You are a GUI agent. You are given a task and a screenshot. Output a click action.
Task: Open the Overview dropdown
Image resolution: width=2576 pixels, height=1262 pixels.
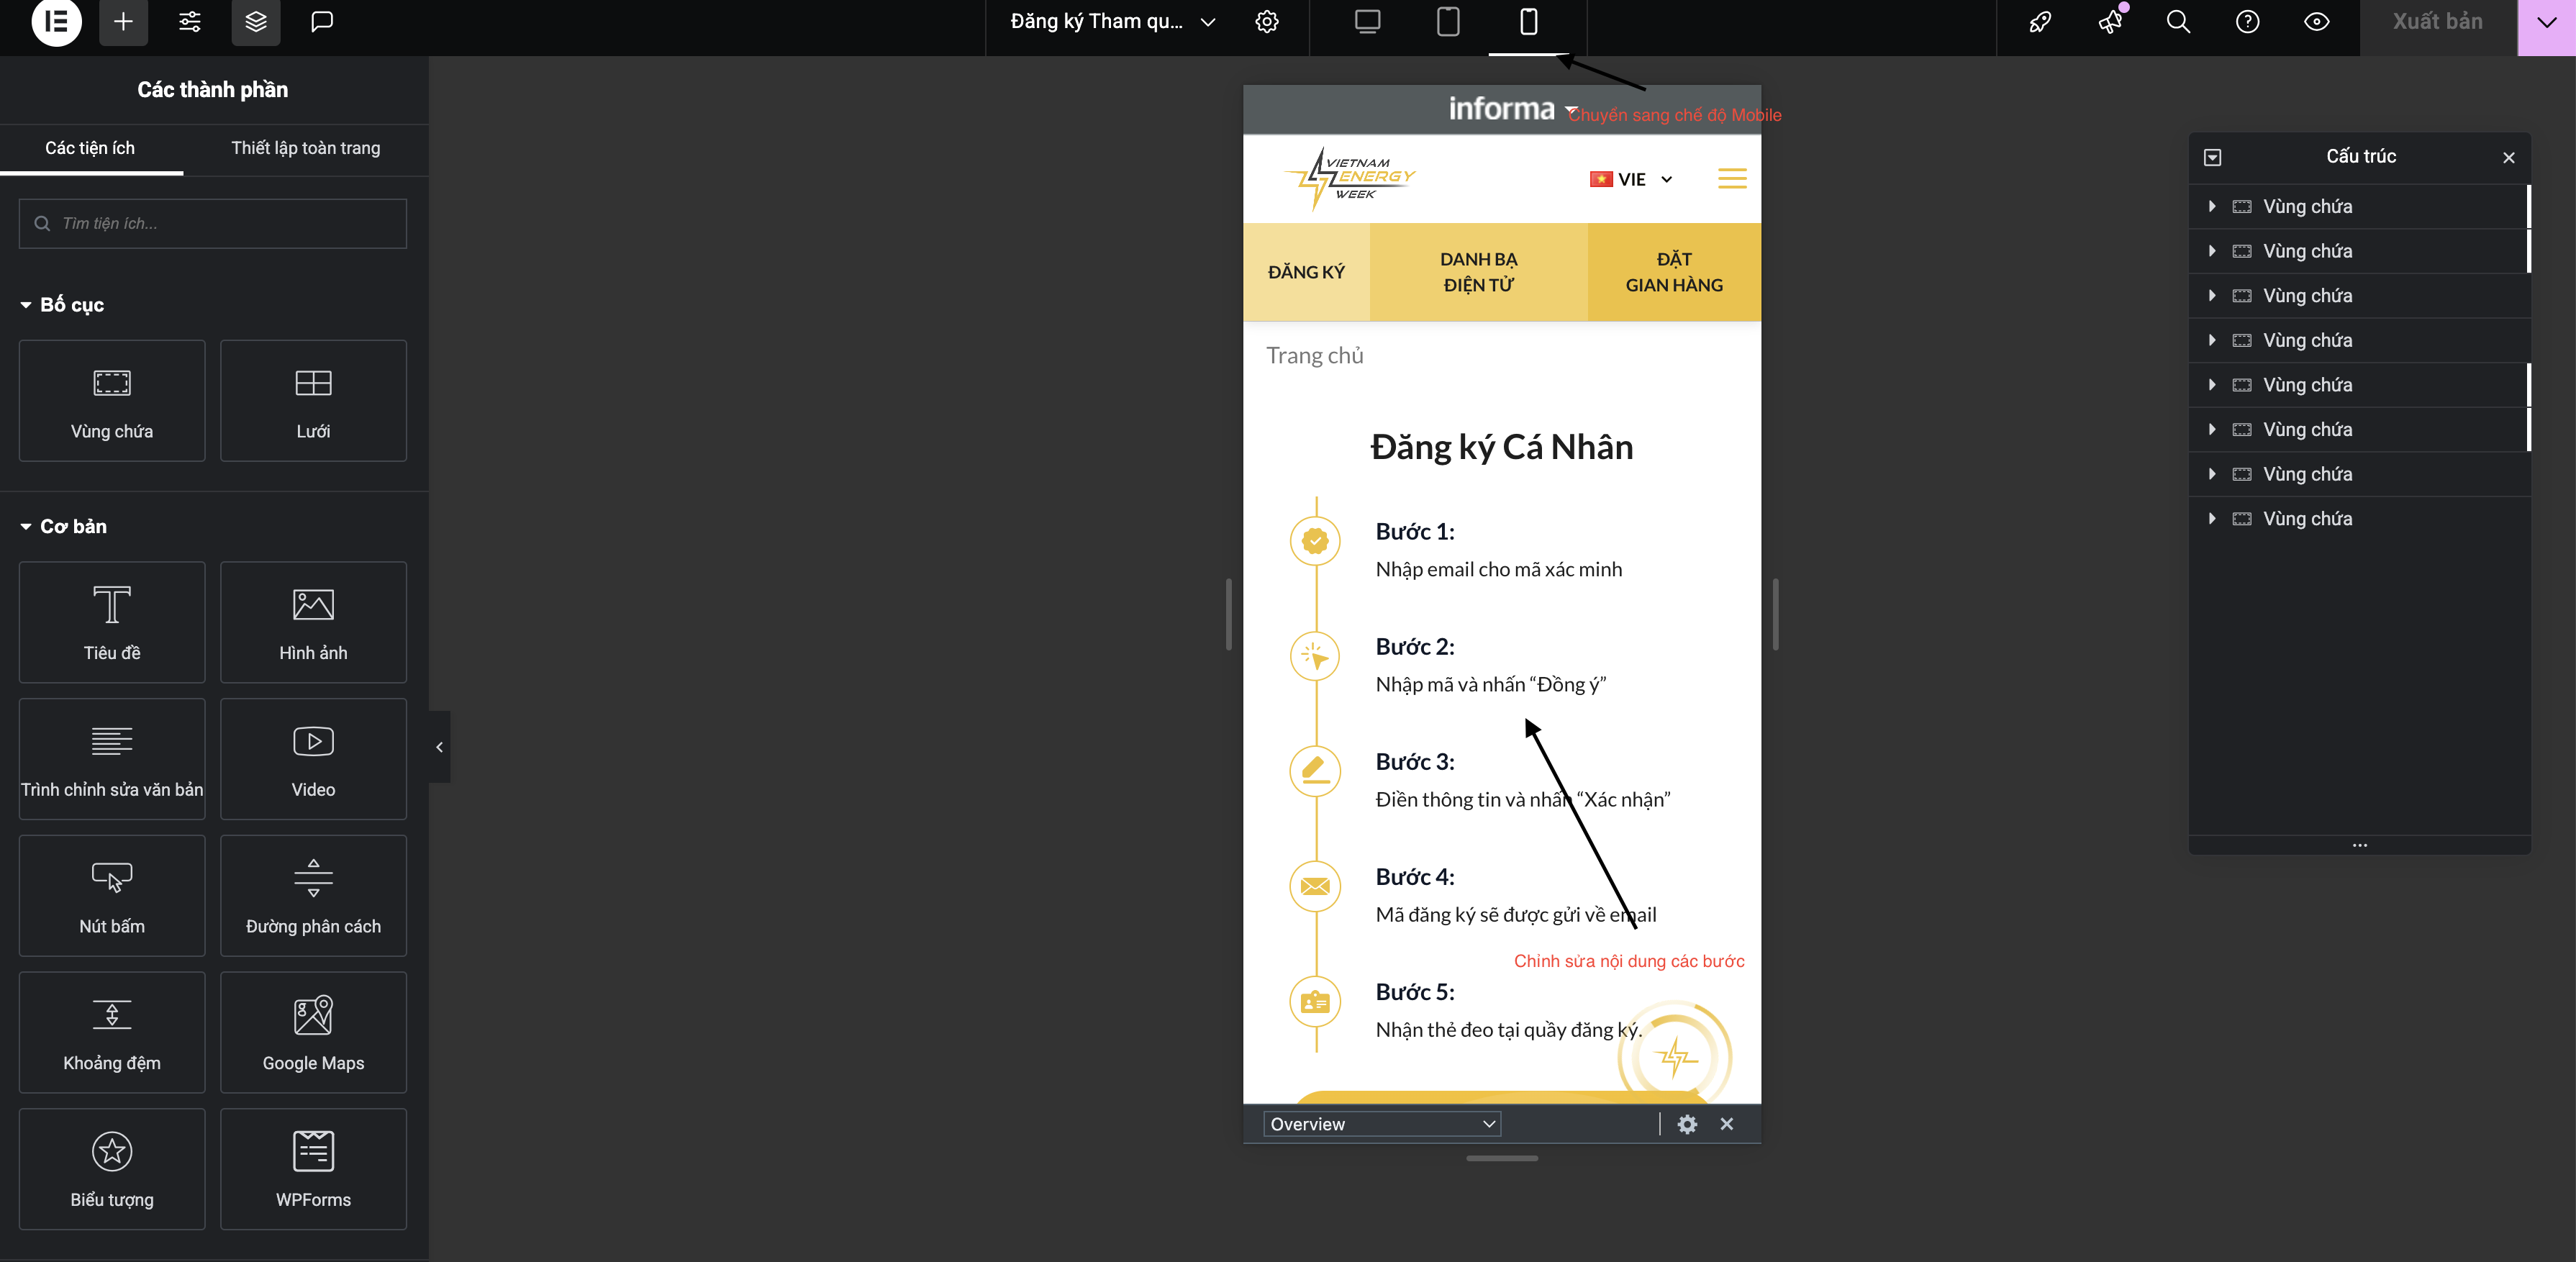click(x=1381, y=1124)
